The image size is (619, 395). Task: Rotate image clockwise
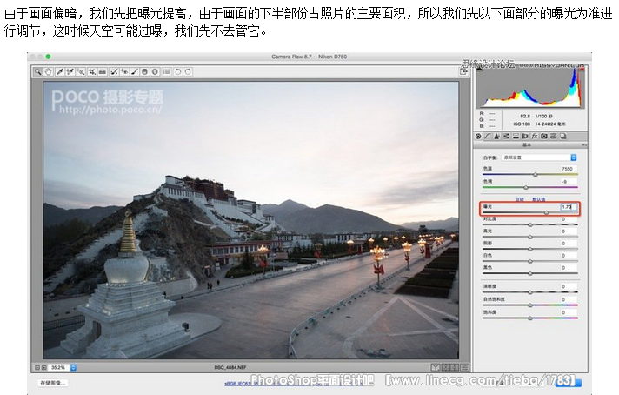189,71
